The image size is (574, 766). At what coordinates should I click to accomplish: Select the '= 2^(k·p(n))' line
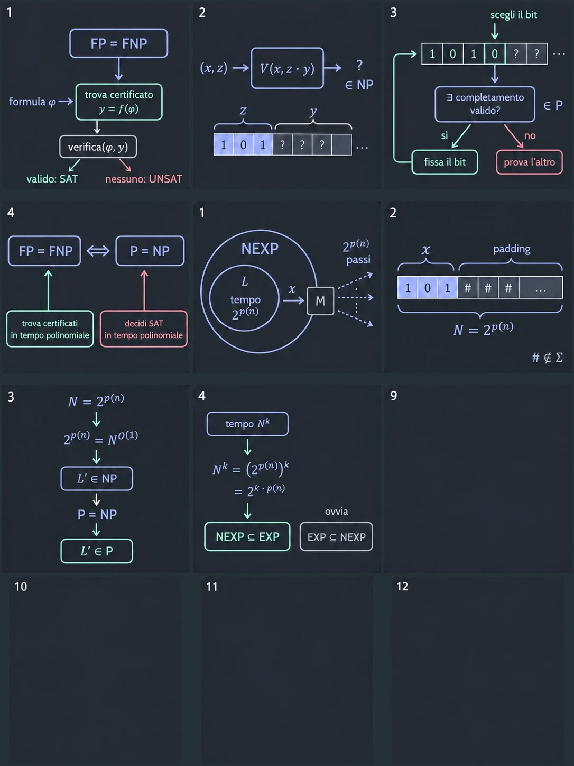point(259,490)
